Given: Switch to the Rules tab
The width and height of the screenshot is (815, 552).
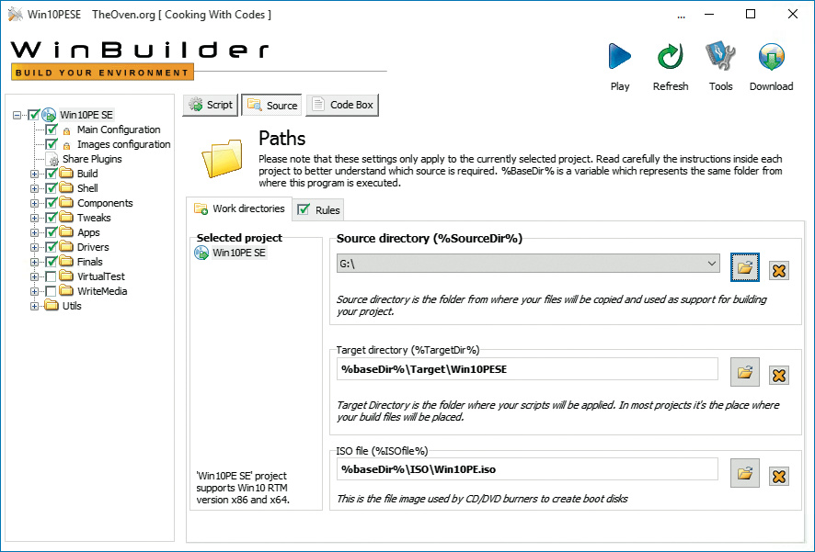Looking at the screenshot, I should pyautogui.click(x=318, y=209).
